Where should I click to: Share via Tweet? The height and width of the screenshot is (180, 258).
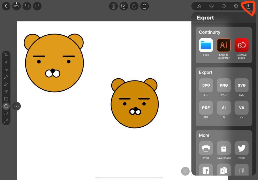[242, 148]
